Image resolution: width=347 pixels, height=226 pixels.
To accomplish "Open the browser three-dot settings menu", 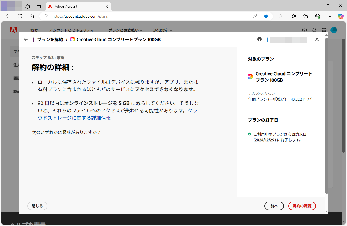I will 329,16.
